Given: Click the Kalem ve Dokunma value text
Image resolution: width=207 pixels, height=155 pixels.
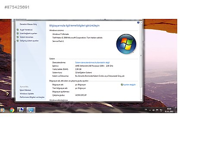Looking at the screenshot, I should click(x=100, y=76).
